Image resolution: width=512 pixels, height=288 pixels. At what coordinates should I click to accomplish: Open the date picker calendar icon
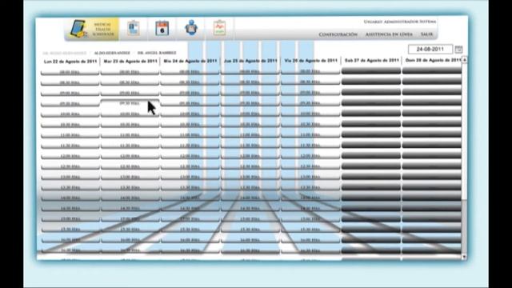458,50
